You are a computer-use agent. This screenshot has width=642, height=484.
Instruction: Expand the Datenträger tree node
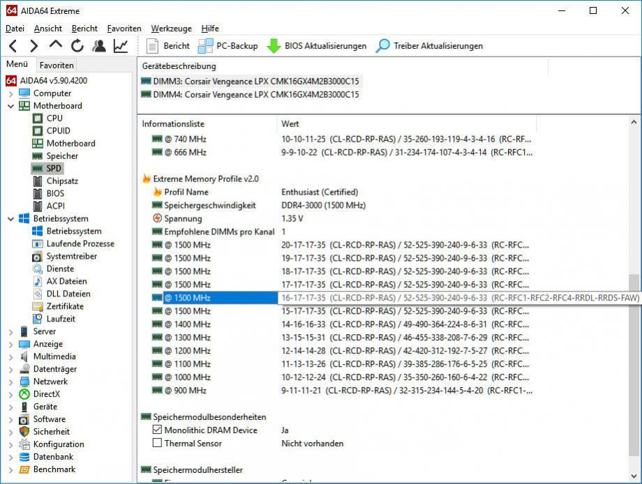[10, 370]
